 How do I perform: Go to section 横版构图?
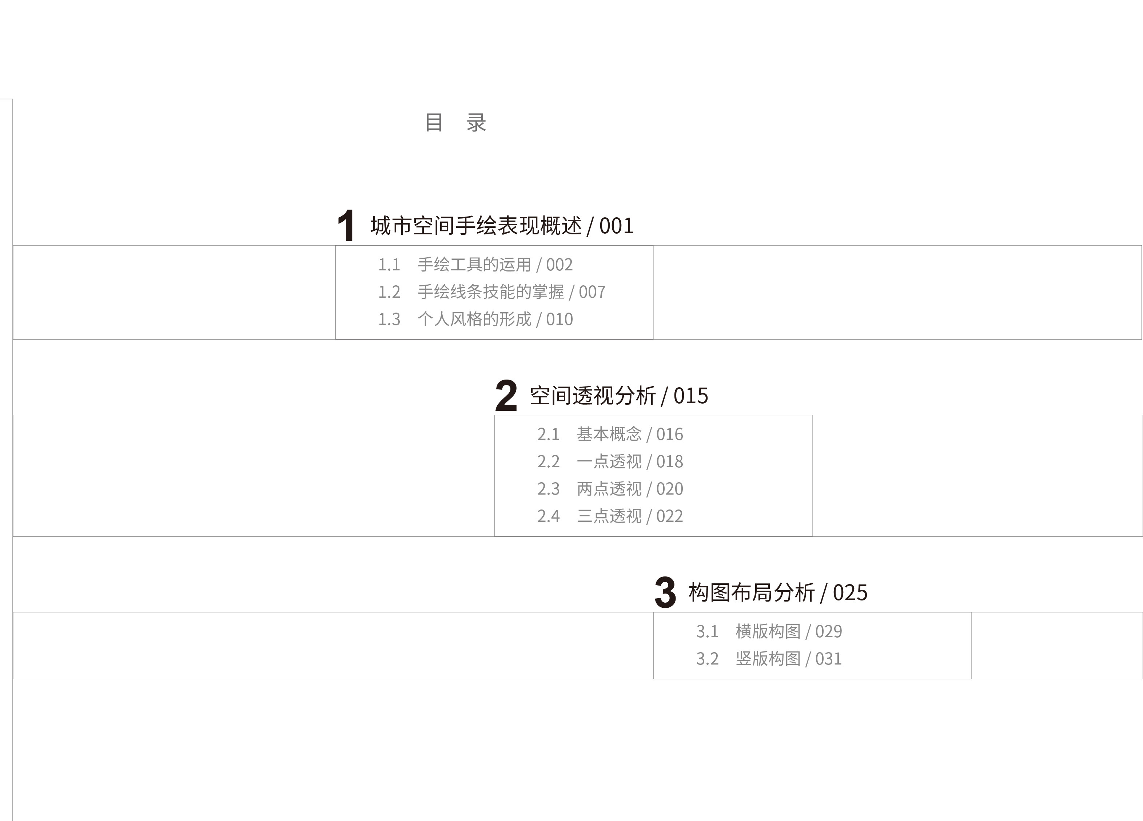coord(768,631)
